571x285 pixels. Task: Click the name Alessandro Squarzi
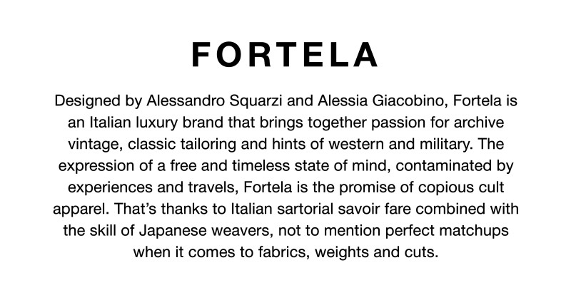point(214,100)
